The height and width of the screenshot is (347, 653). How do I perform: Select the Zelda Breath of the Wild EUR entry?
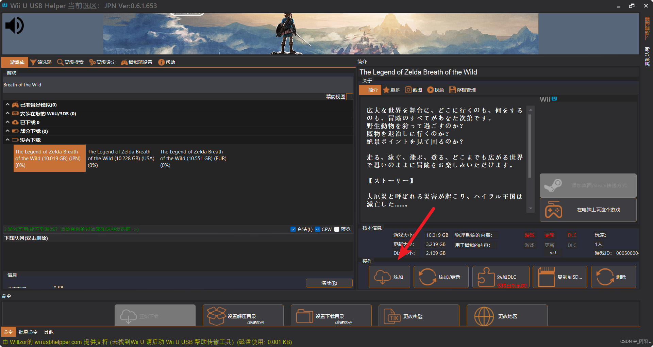click(x=194, y=158)
